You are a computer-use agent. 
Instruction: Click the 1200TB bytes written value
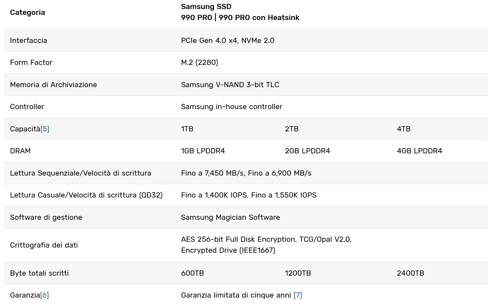click(298, 273)
